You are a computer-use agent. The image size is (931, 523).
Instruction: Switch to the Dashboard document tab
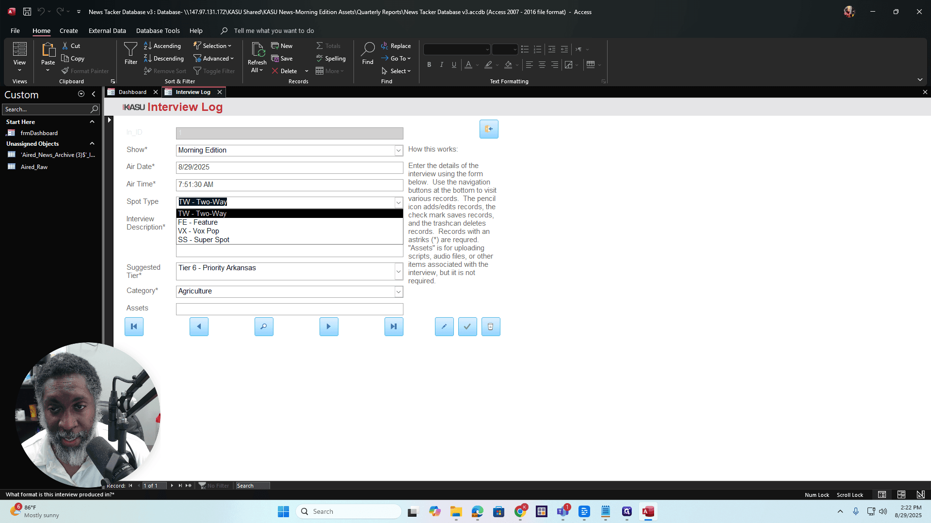coord(132,92)
